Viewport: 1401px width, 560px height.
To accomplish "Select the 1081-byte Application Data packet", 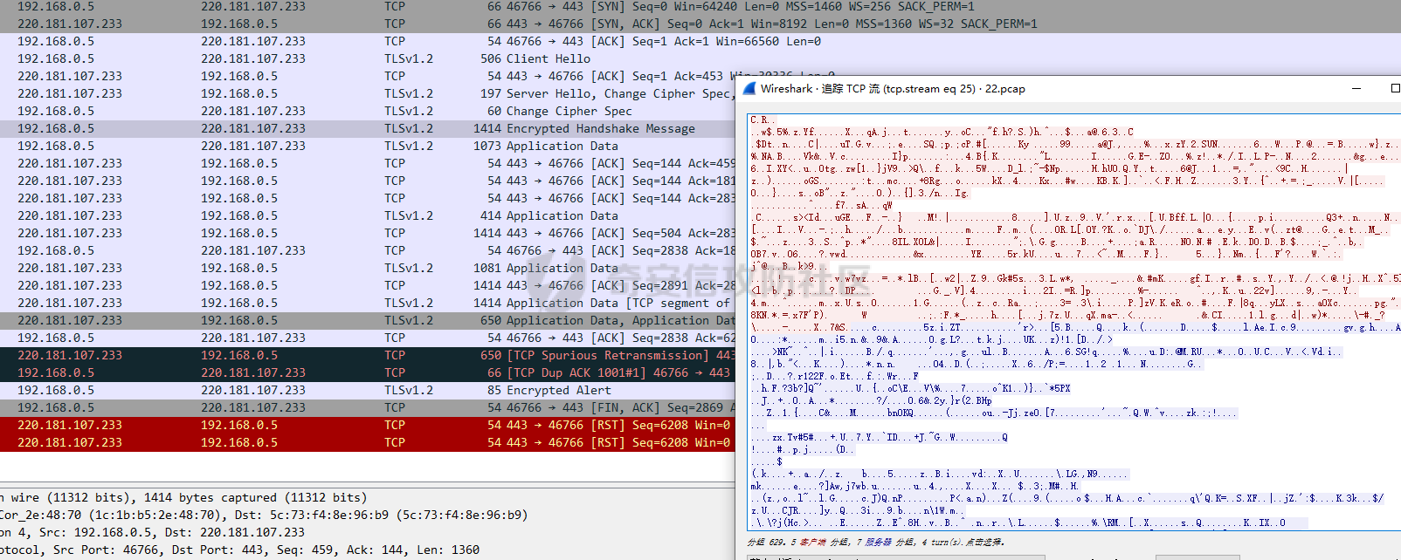I will coord(368,268).
